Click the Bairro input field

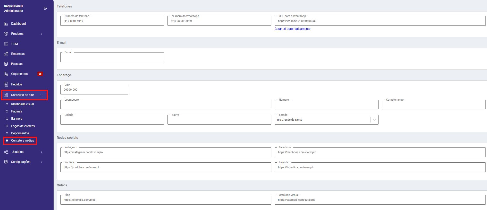click(x=219, y=120)
